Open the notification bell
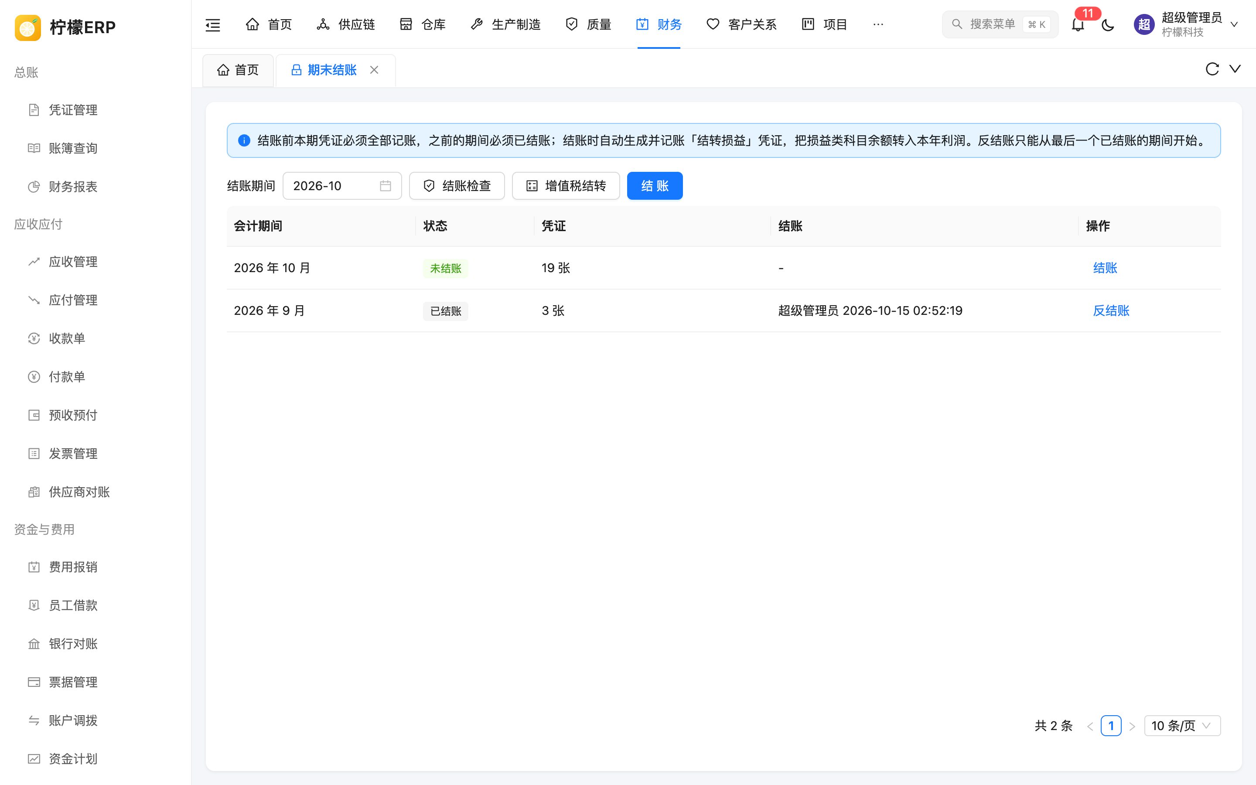The height and width of the screenshot is (785, 1256). point(1078,24)
